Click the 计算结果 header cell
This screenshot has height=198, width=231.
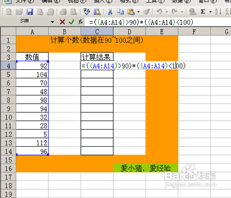[97, 57]
